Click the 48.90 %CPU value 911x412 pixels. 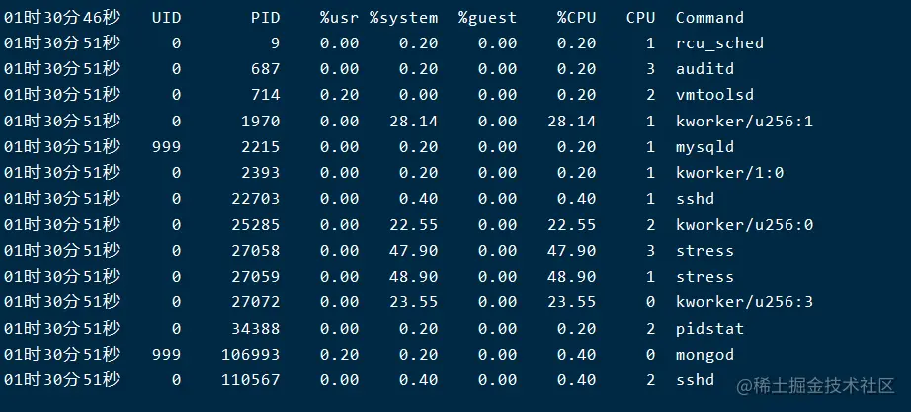(x=571, y=277)
